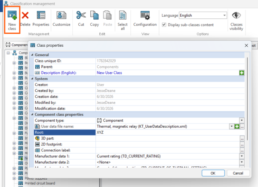Click the User data file name icon
Viewport: 258px width, 187px height.
37,127
